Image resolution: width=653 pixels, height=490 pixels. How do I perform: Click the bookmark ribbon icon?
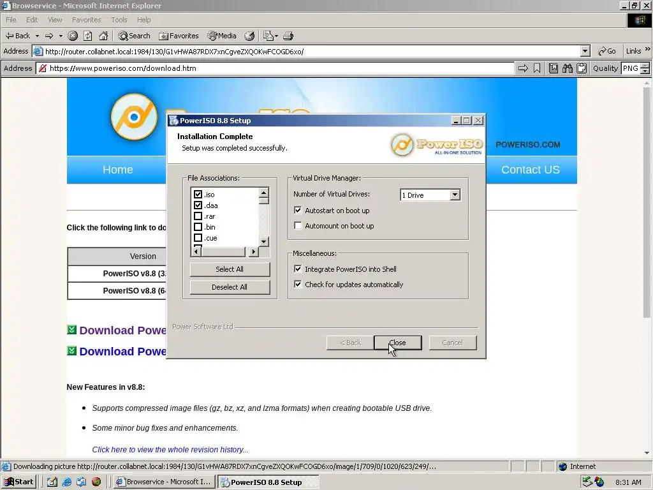tap(537, 68)
